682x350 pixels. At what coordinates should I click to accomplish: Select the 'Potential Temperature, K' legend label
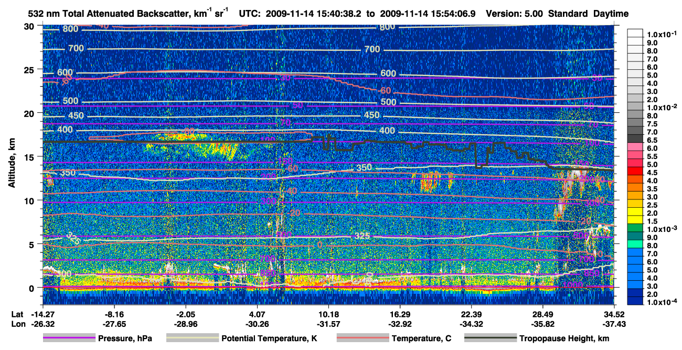tap(269, 339)
